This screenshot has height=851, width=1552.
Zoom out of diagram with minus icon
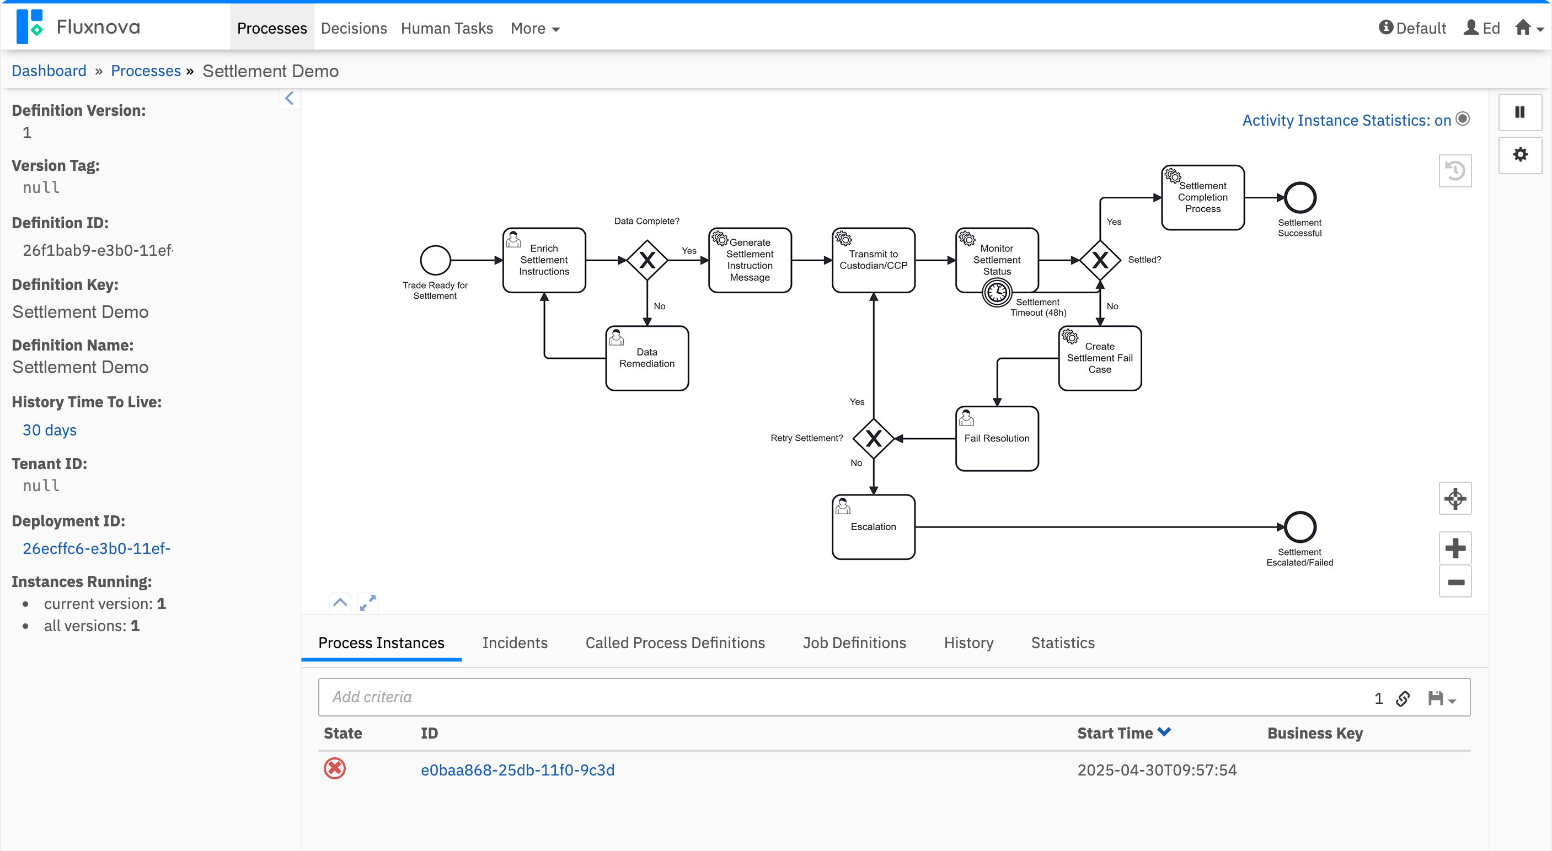point(1454,582)
